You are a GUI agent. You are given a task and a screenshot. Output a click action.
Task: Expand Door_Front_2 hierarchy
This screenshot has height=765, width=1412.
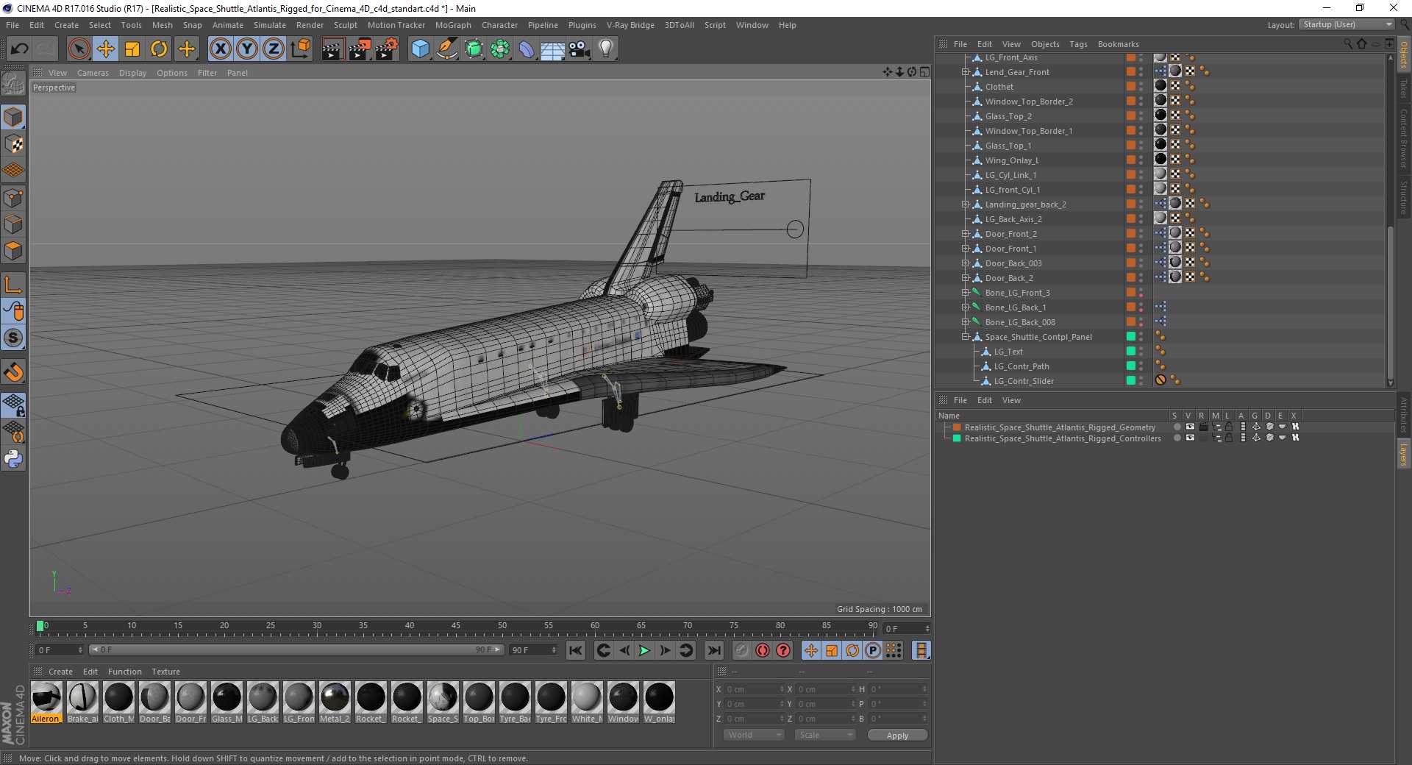pos(965,234)
